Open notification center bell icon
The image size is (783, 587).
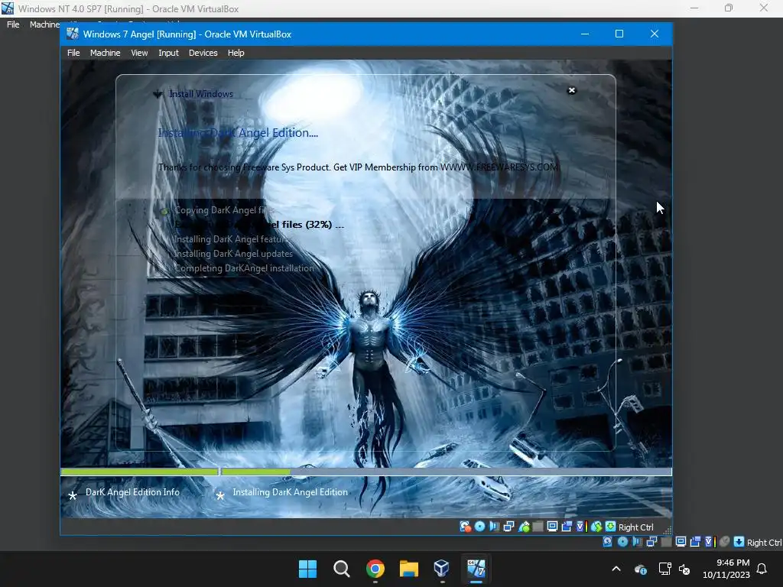762,569
